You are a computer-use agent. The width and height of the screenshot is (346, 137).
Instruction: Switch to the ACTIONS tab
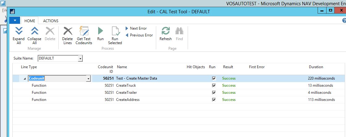tap(51, 21)
